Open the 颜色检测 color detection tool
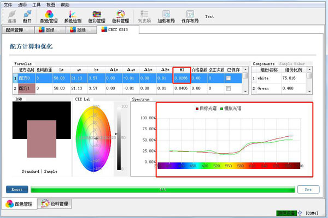The height and width of the screenshot is (218, 328). [72, 15]
